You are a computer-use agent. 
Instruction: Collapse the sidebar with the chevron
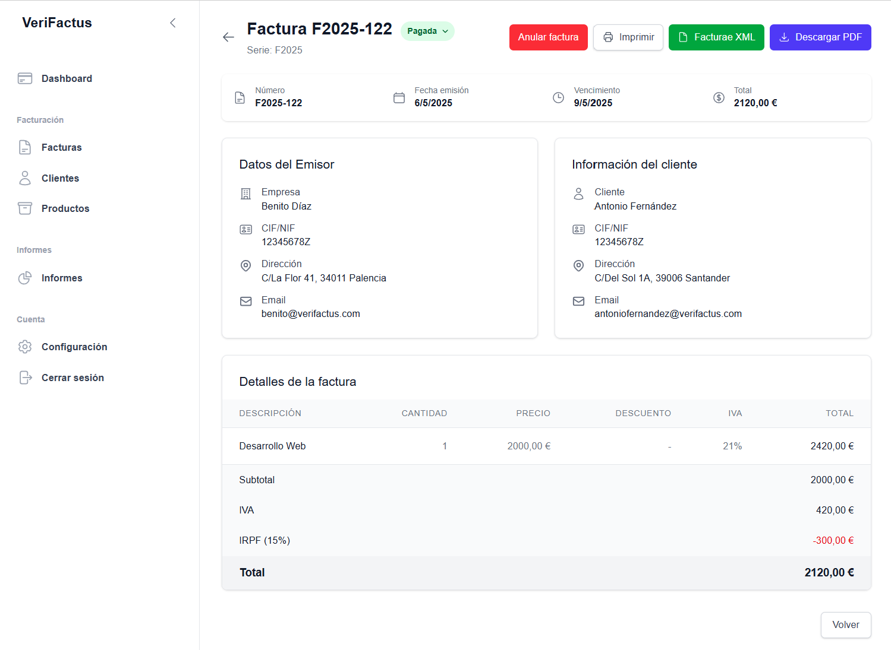(172, 23)
